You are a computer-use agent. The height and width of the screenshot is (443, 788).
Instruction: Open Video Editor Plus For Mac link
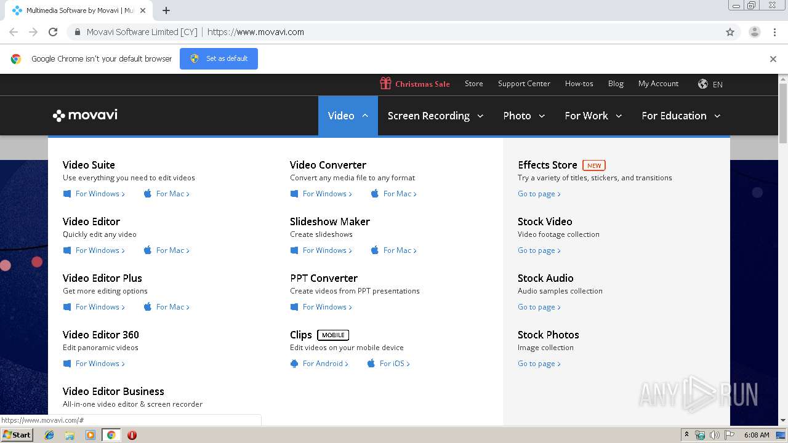click(173, 307)
